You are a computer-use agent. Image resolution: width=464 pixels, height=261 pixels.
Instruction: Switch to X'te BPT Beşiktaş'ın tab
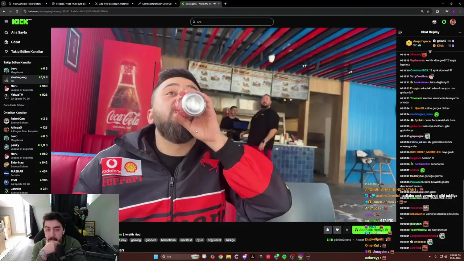tap(114, 4)
